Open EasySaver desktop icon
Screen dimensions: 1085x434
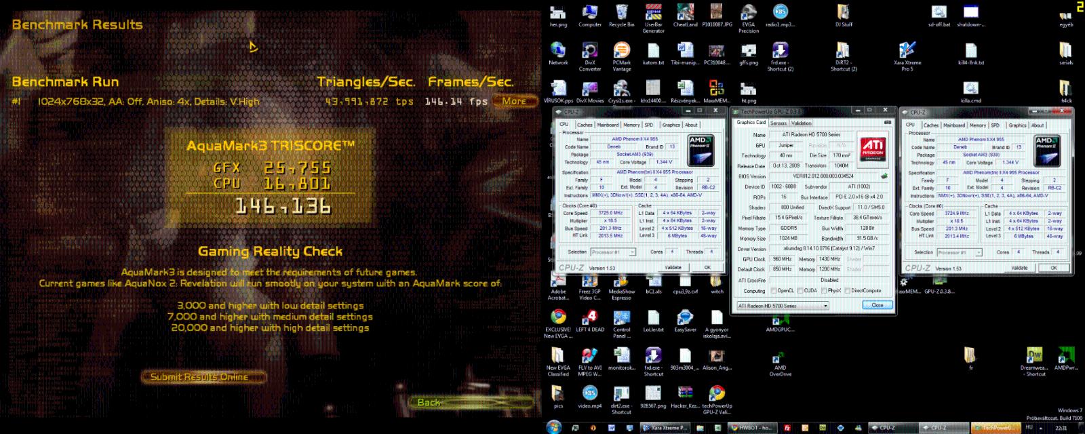[685, 321]
